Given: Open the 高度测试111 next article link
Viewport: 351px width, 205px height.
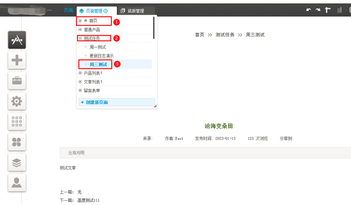Looking at the screenshot, I should [88, 200].
